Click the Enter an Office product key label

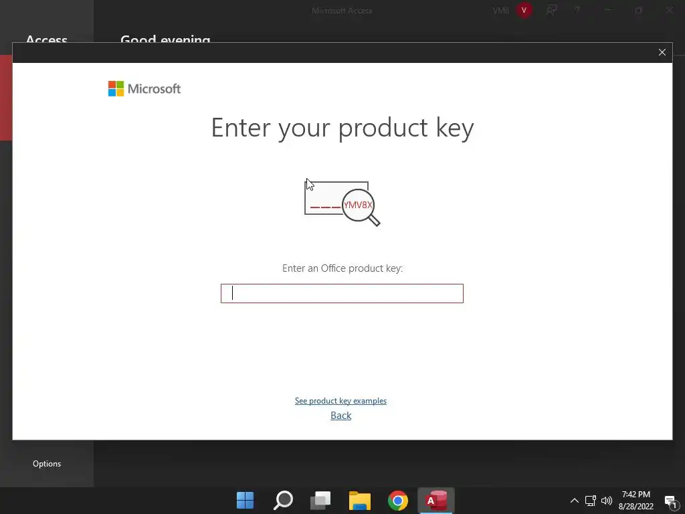342,268
